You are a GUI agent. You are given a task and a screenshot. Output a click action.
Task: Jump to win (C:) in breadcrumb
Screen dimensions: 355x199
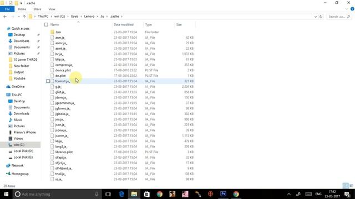pos(59,17)
